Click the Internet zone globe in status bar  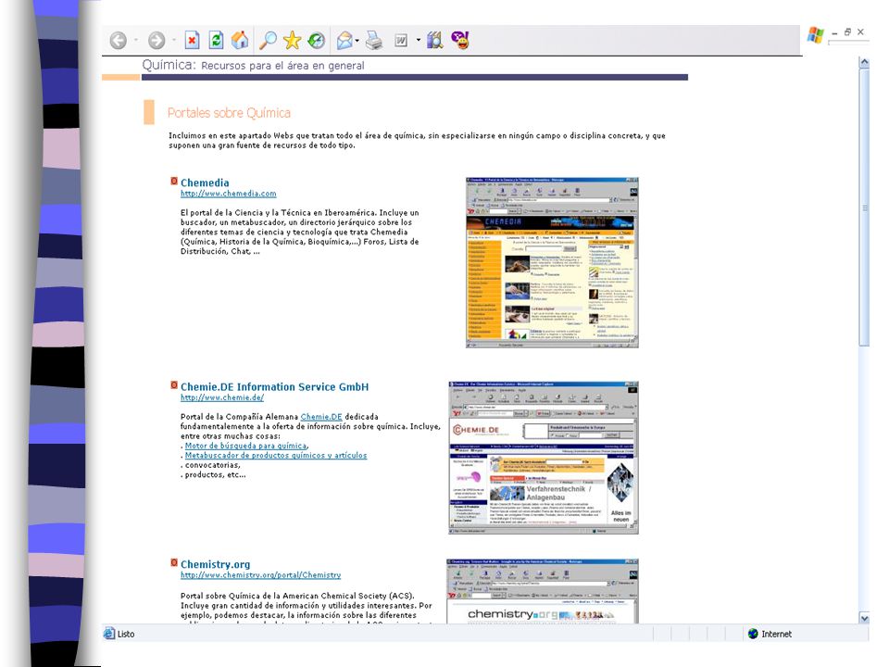753,634
